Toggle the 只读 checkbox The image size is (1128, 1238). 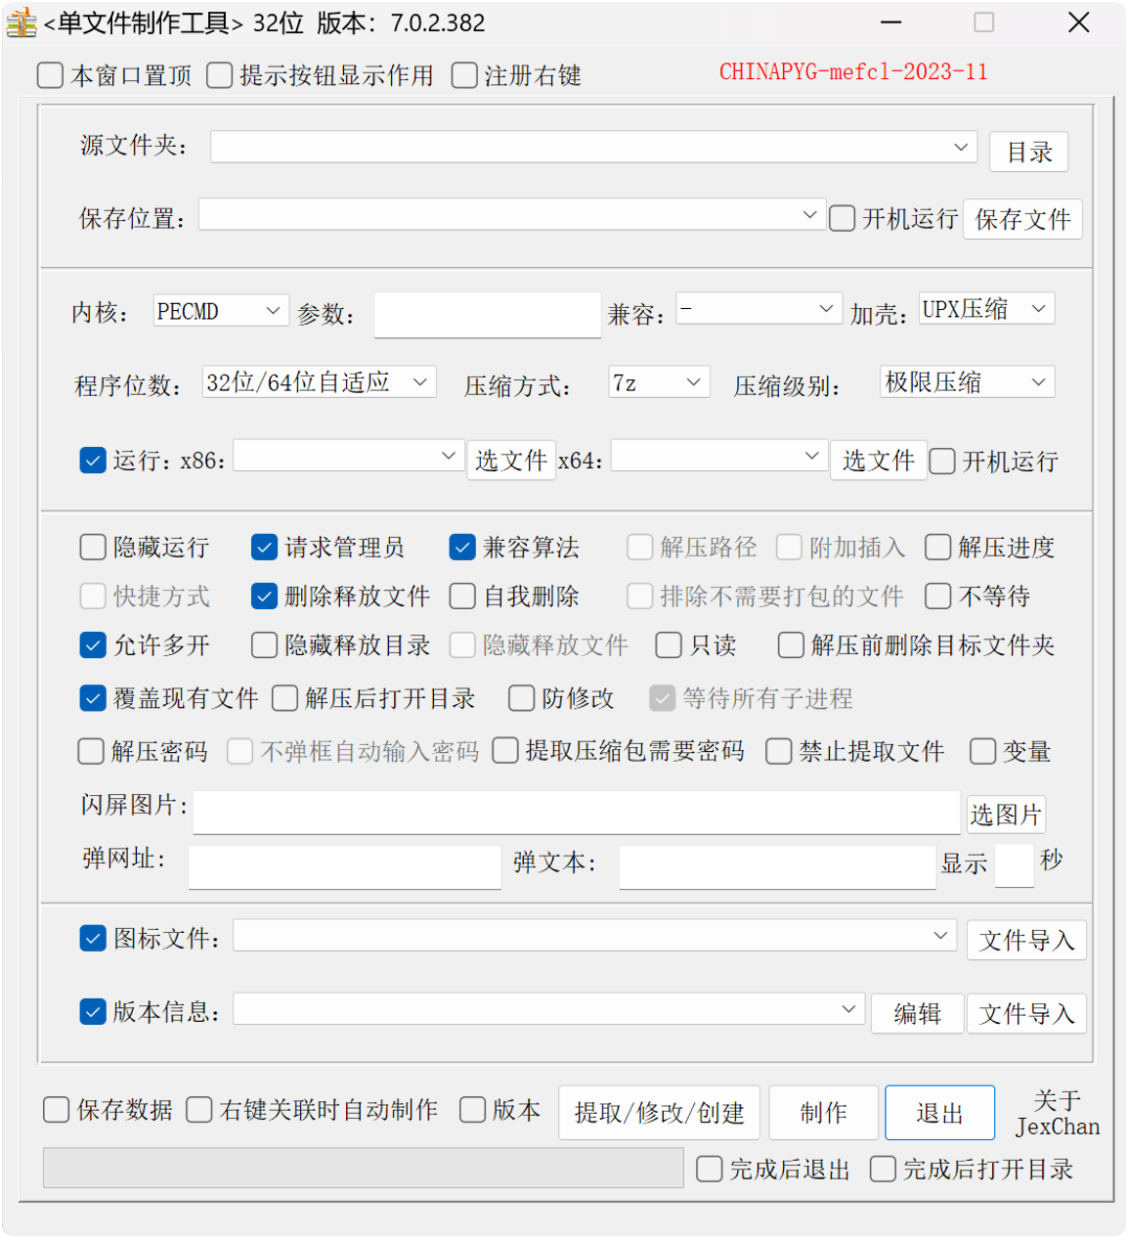pyautogui.click(x=668, y=644)
